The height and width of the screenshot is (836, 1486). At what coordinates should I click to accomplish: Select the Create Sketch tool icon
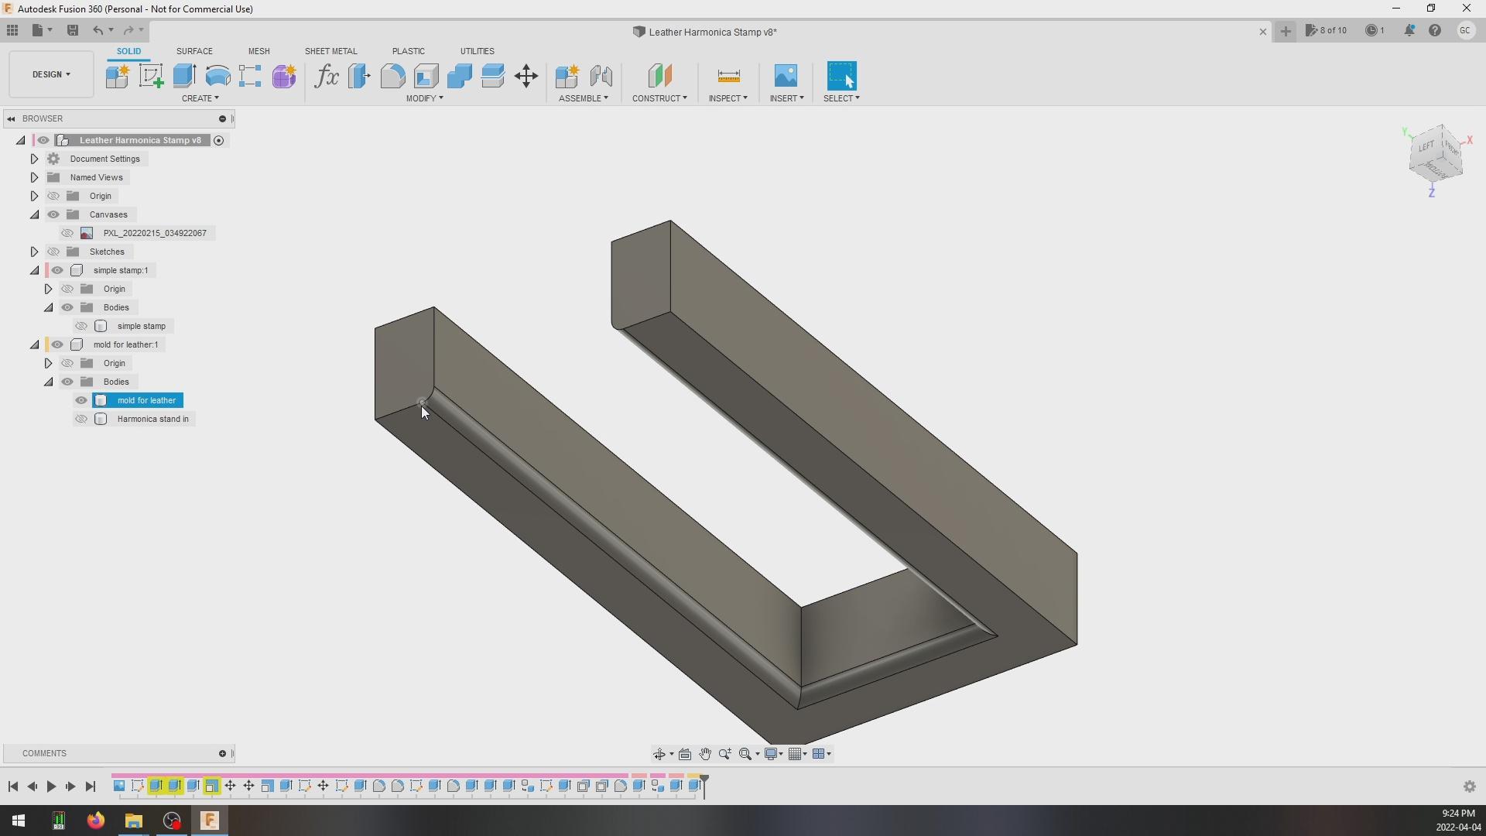[151, 76]
